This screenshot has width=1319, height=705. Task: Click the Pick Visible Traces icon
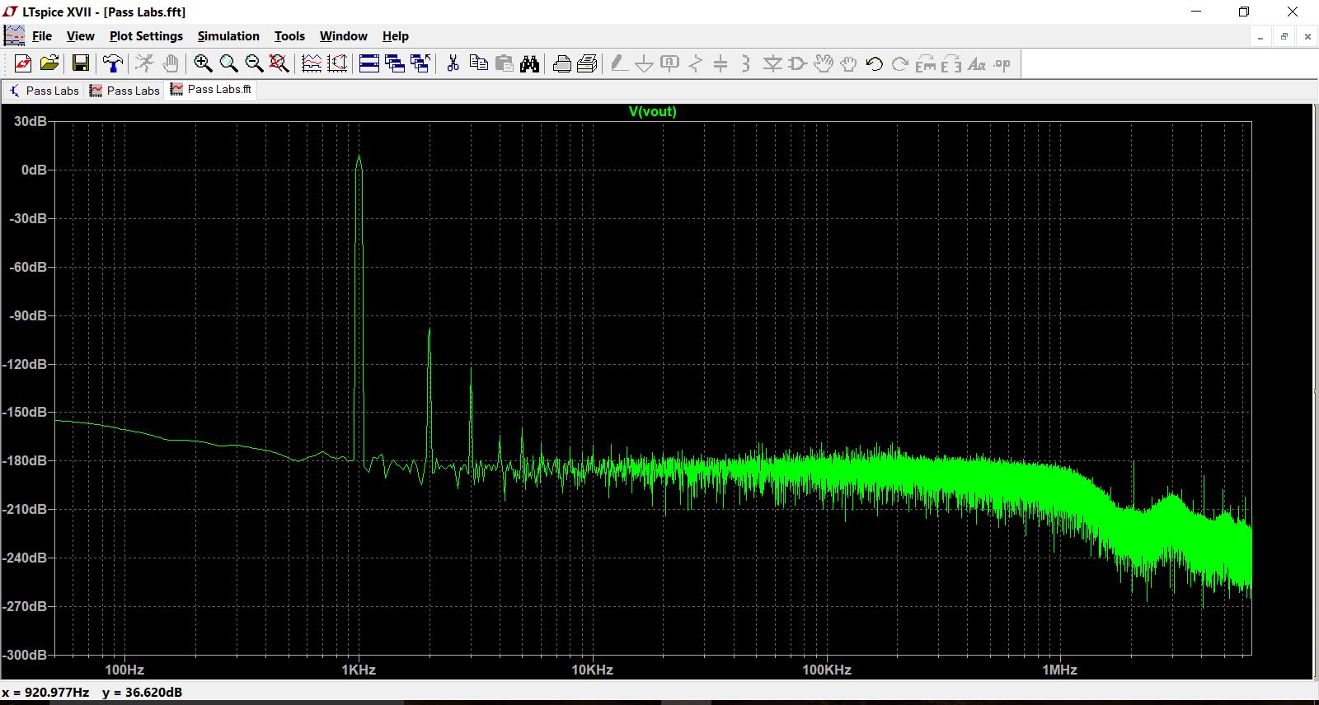coord(312,63)
